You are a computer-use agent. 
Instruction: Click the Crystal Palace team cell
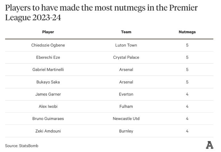[x=126, y=57]
